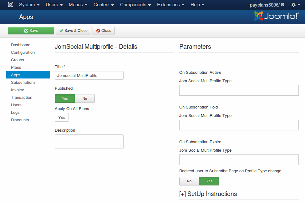Open the Menus dropdown menu
The height and width of the screenshot is (202, 305).
(78, 5)
